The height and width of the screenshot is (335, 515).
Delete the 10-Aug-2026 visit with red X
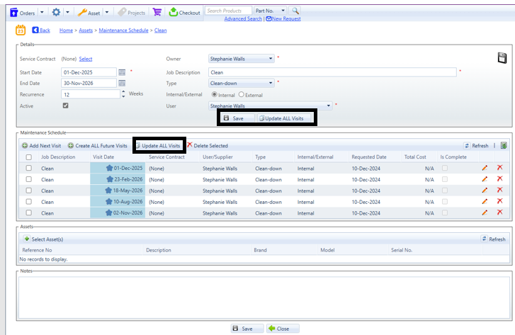pyautogui.click(x=500, y=201)
